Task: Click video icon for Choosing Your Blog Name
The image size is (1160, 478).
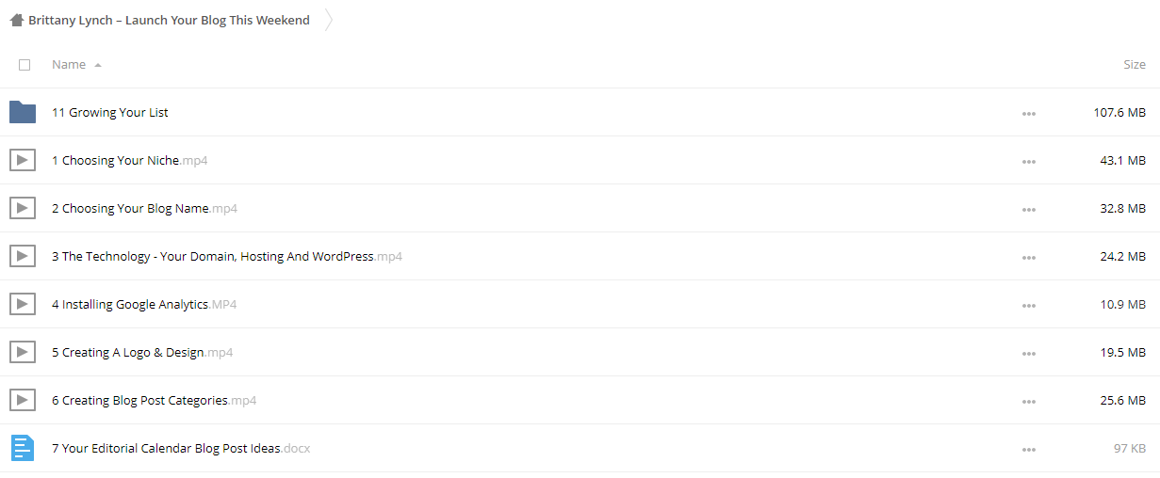Action: [23, 208]
